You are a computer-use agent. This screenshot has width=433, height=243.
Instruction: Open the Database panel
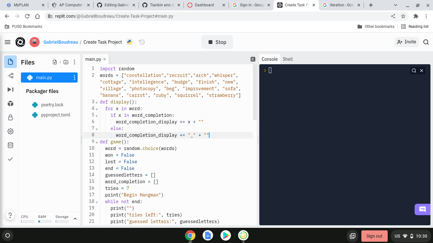pyautogui.click(x=10, y=145)
